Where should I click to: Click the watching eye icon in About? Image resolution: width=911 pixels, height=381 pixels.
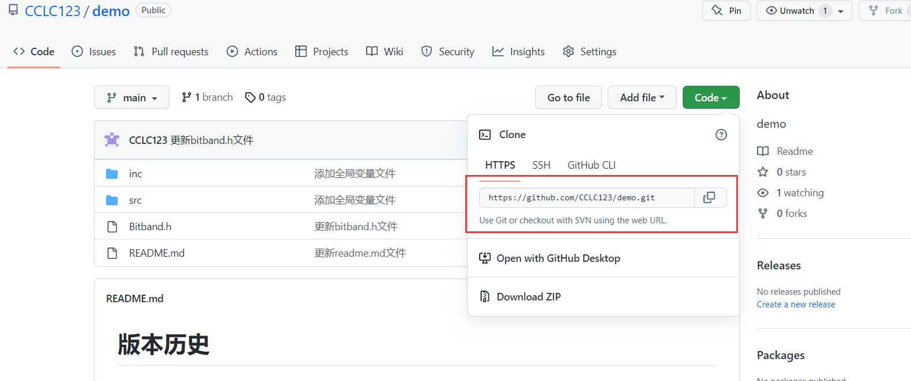click(x=763, y=193)
